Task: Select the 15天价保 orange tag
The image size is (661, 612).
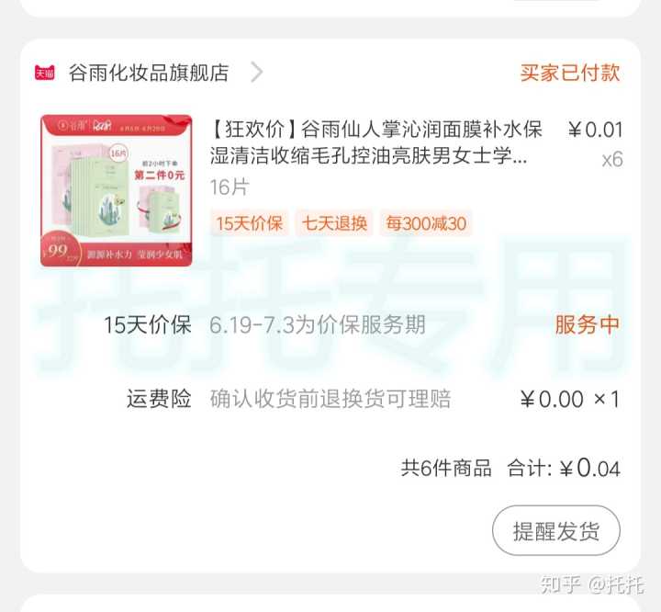Action: (x=250, y=223)
